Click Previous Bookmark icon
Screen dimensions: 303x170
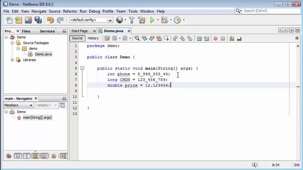coord(175,38)
